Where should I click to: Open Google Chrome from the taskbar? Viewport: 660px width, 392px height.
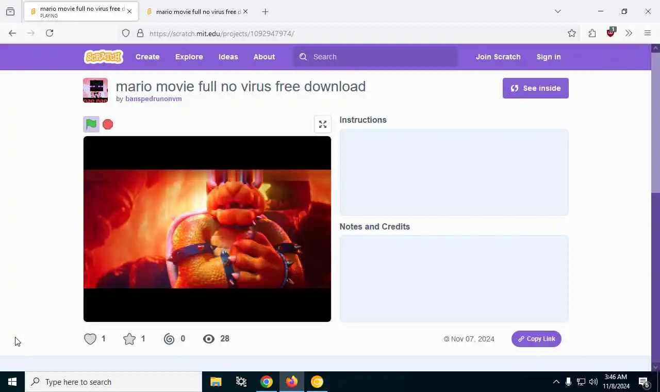tap(266, 382)
